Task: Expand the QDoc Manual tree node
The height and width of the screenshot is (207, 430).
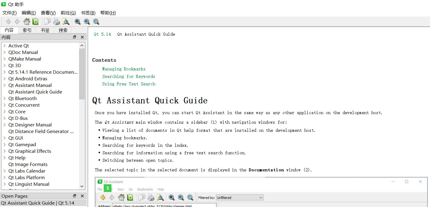Action: (5, 52)
